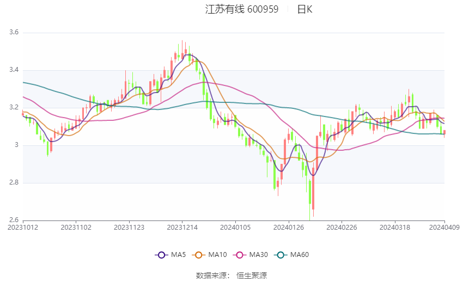This screenshot has height=282, width=463.
Task: Select the 20231214 date axis label
Action: pos(182,228)
